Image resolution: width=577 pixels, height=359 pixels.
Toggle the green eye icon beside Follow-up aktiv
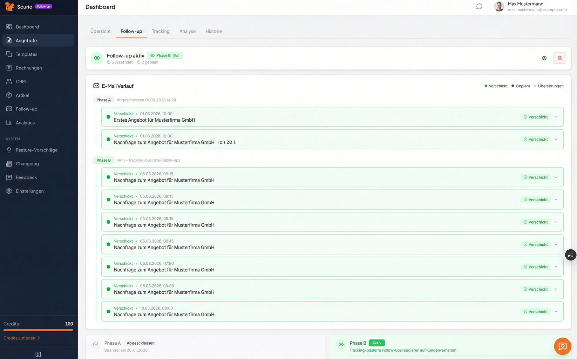(x=97, y=58)
